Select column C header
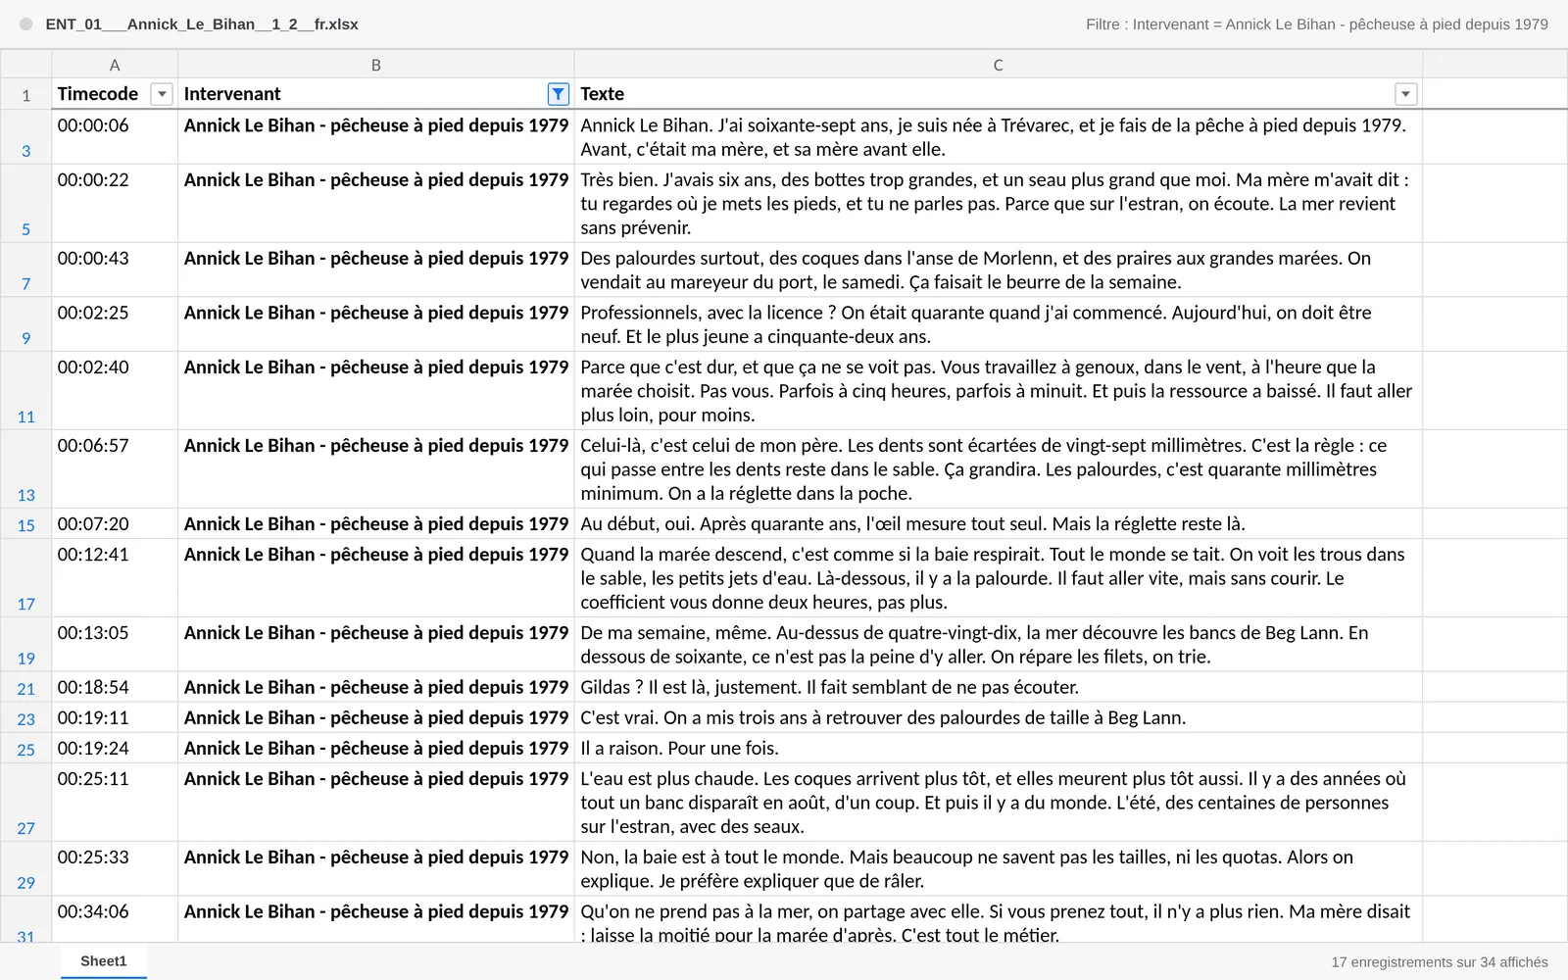Viewport: 1568px width, 980px height. pyautogui.click(x=998, y=65)
